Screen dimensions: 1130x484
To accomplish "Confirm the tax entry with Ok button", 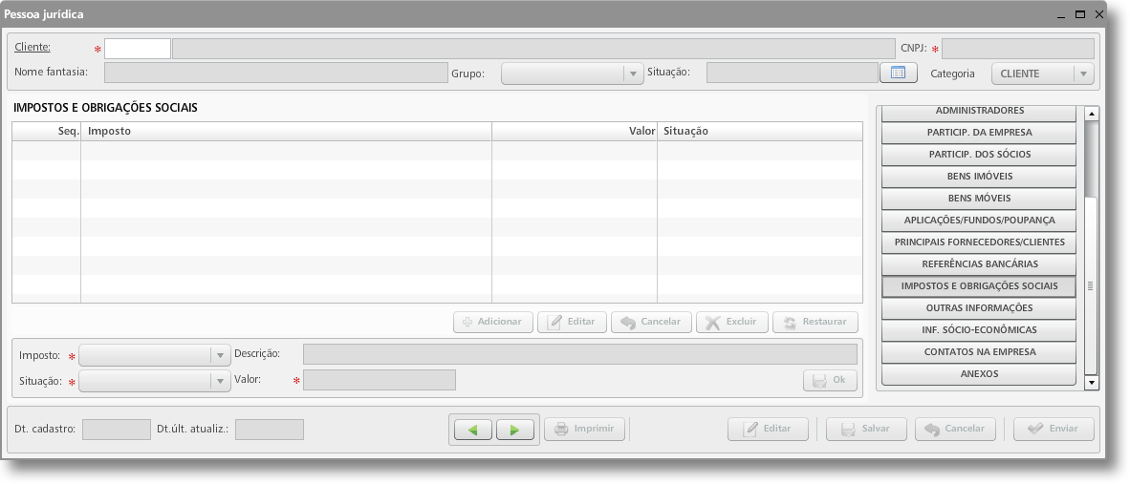I will (x=830, y=380).
